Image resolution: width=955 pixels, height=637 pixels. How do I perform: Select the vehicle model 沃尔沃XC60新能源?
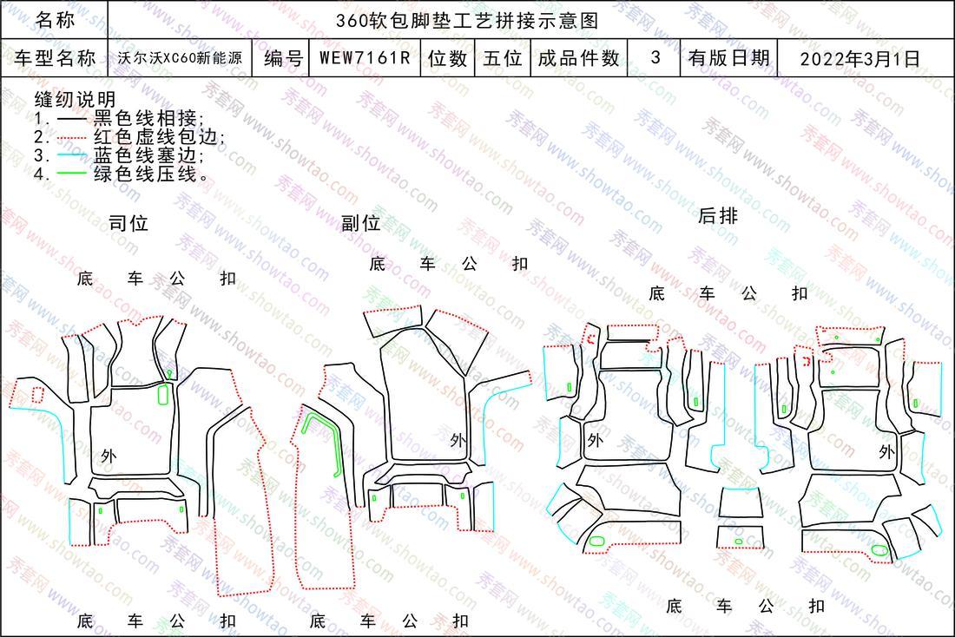pos(181,58)
